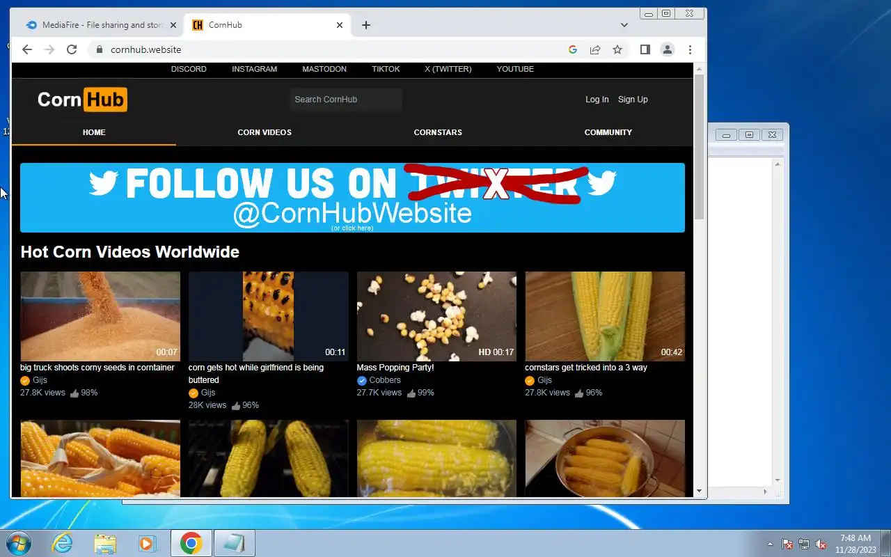Viewport: 891px width, 557px height.
Task: Open the MASTODON link
Action: [324, 69]
